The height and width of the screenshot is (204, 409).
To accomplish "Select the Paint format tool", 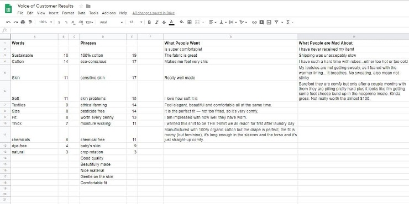I will 30,23.
